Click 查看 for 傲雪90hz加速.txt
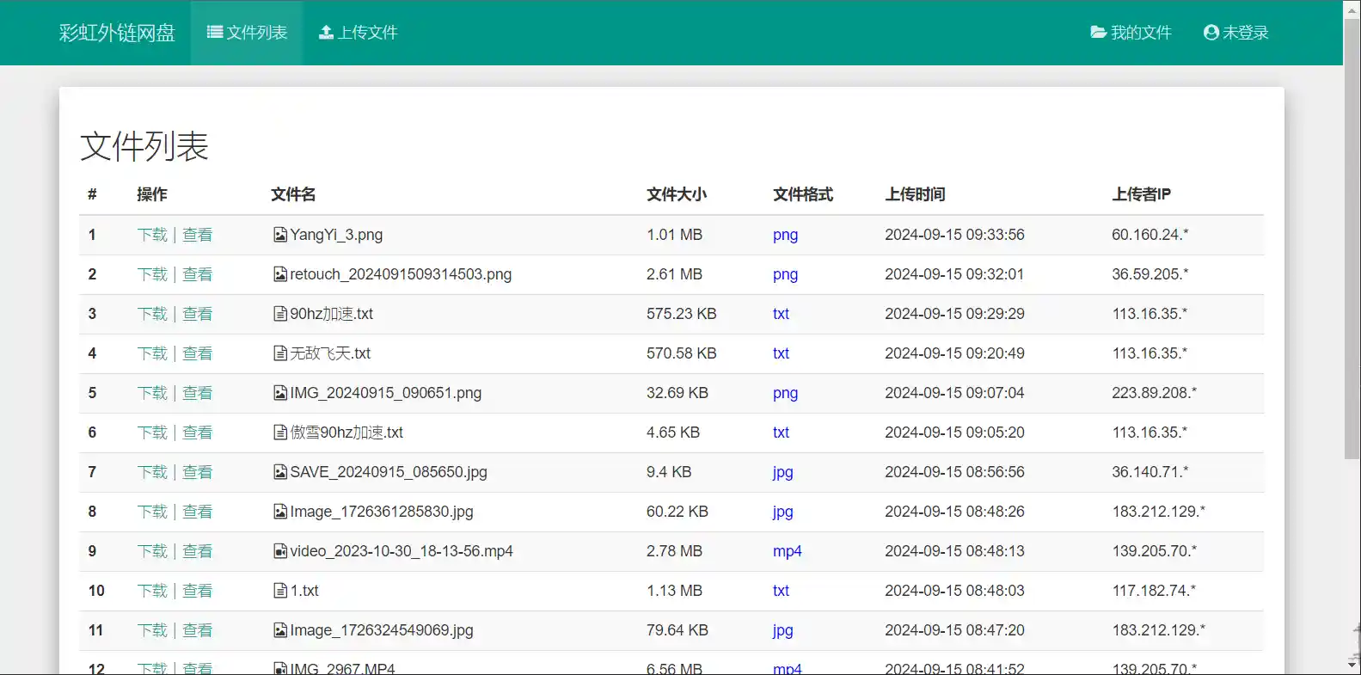The width and height of the screenshot is (1361, 675). click(x=197, y=433)
